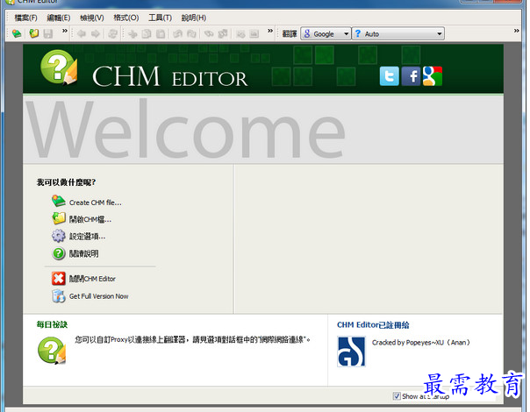Screen dimensions: 530x412
Task: Open the Google translation engine dropdown
Action: point(326,34)
